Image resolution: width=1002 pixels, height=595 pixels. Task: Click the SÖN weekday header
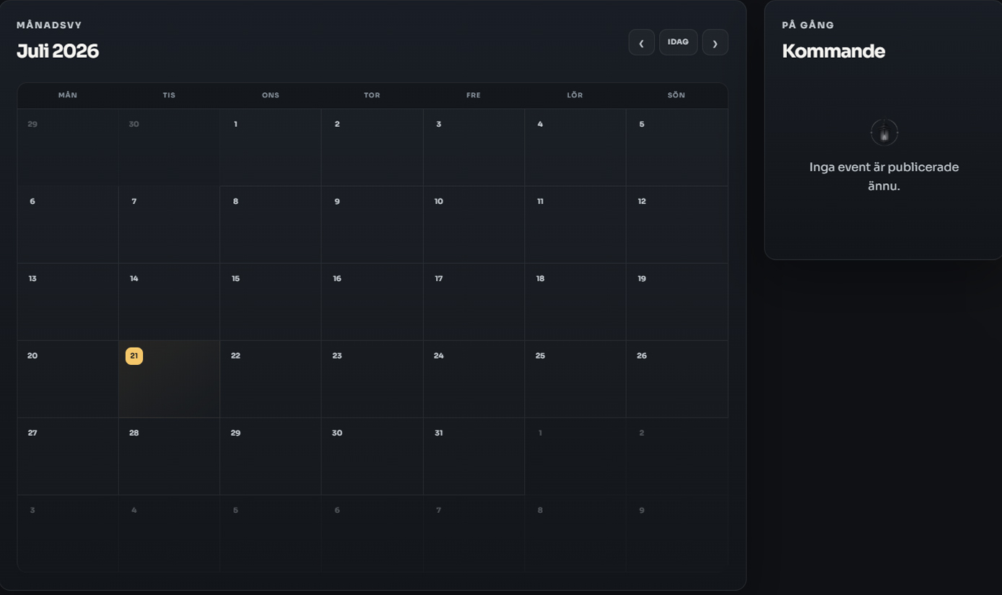click(x=676, y=95)
